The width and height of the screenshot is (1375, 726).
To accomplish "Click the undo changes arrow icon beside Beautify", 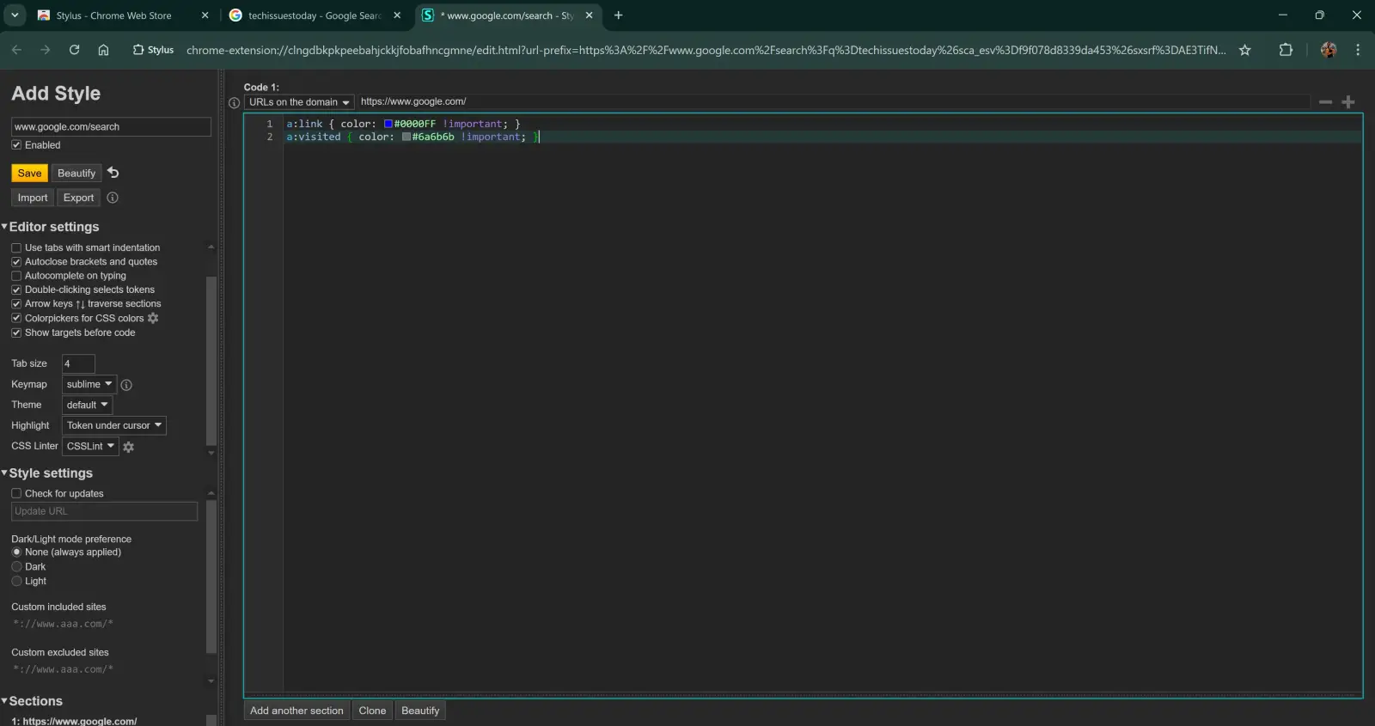I will click(113, 173).
